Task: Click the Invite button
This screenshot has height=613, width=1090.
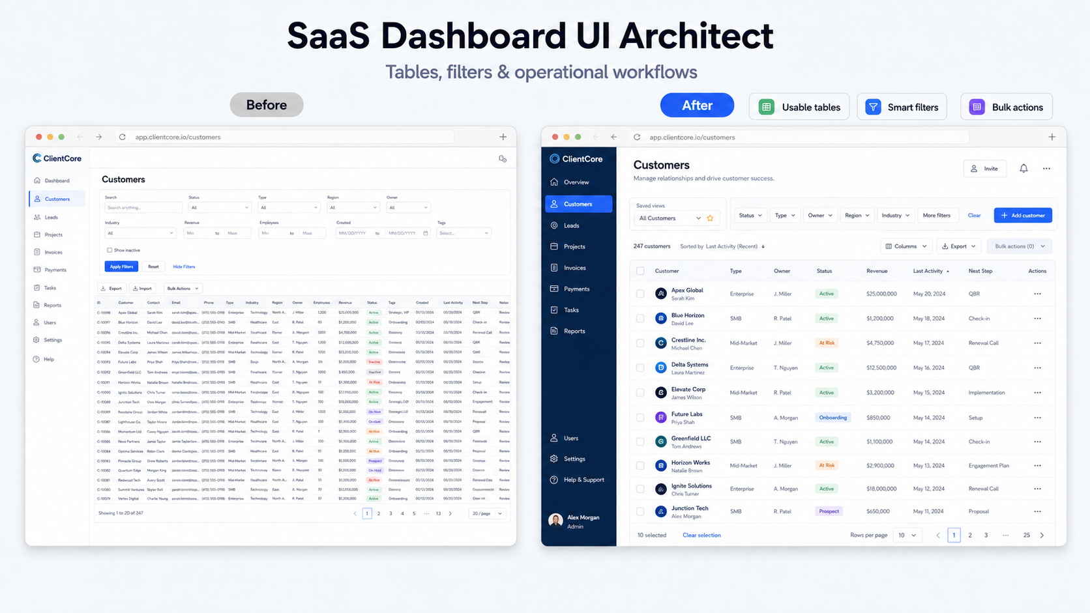Action: click(x=984, y=169)
